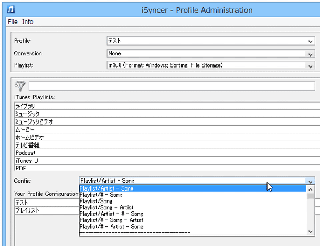
Task: Select ミュージックビデオ playlist row
Action: pyautogui.click(x=167, y=121)
